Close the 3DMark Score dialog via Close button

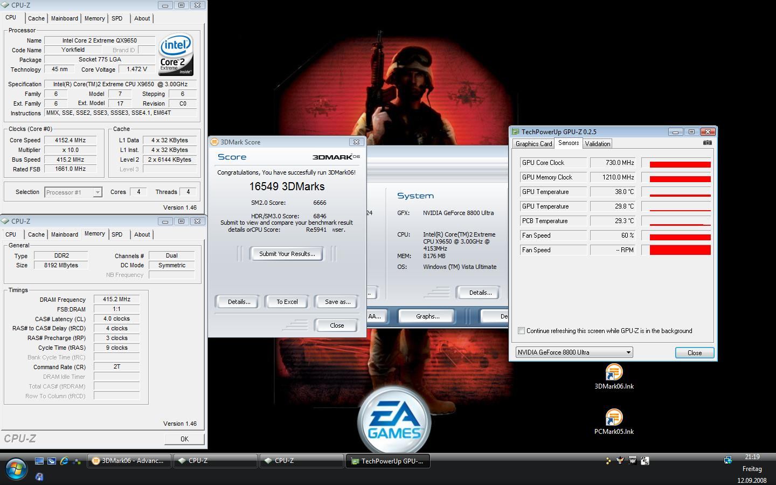click(x=337, y=325)
